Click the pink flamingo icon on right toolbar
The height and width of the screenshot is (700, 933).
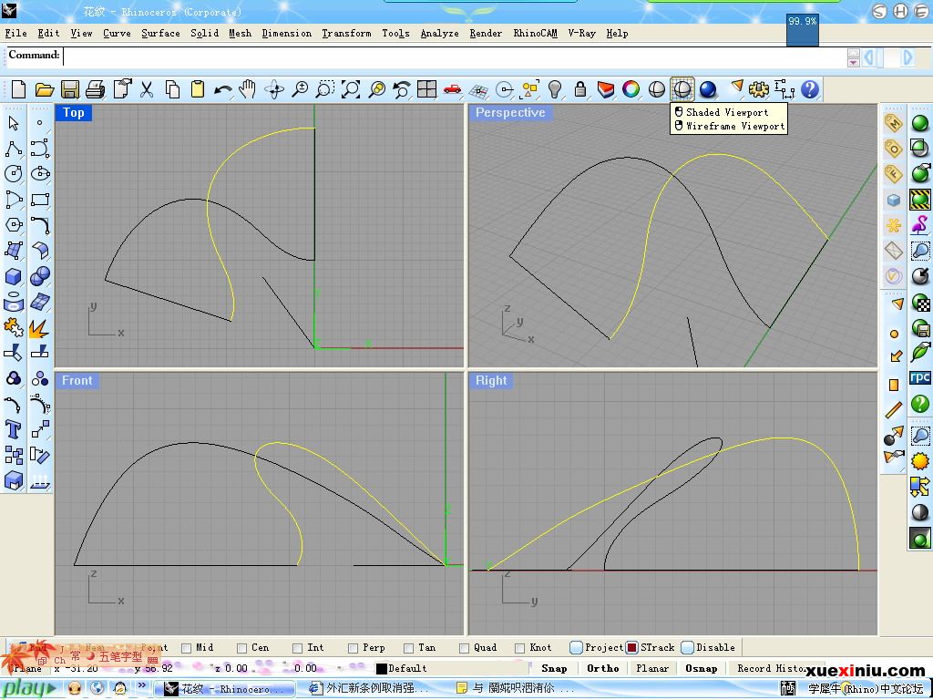pyautogui.click(x=920, y=225)
